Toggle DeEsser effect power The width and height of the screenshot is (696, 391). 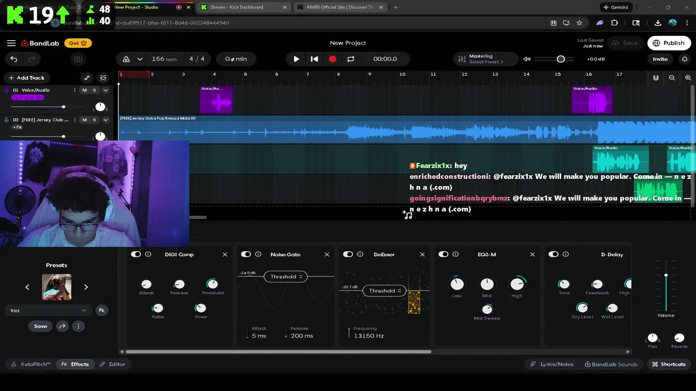(x=348, y=254)
